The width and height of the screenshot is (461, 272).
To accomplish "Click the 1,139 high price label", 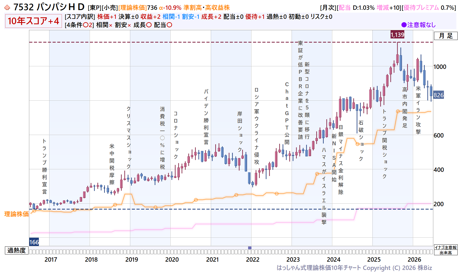I will pos(397,35).
